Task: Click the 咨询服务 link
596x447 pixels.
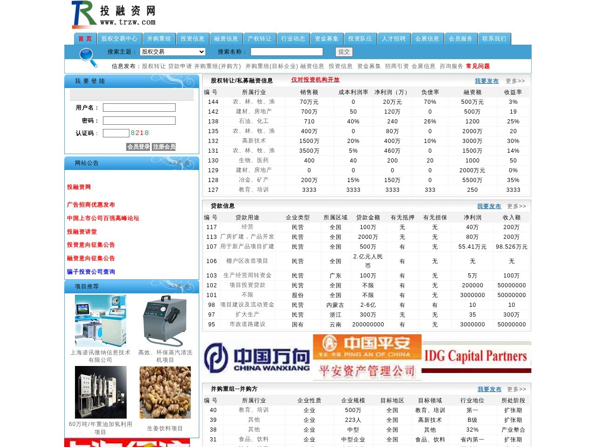Action: point(451,66)
